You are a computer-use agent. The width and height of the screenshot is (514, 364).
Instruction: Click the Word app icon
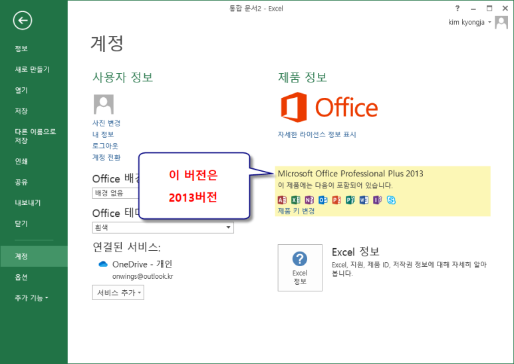(364, 200)
